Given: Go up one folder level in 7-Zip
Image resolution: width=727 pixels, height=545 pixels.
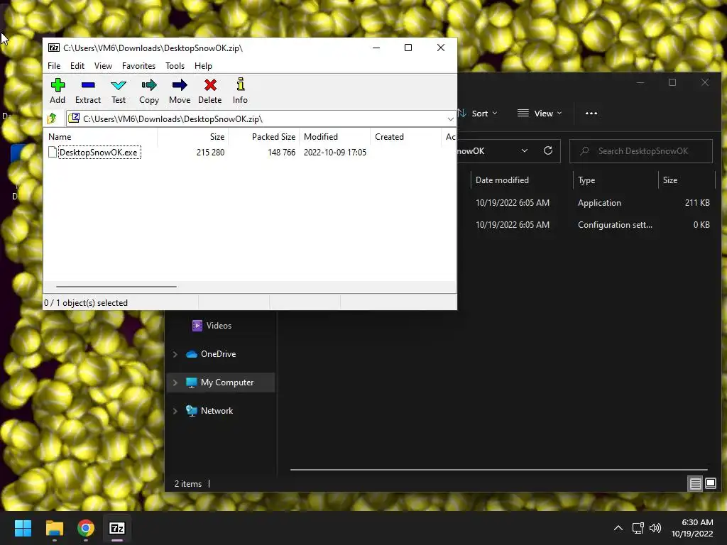Looking at the screenshot, I should (x=52, y=119).
